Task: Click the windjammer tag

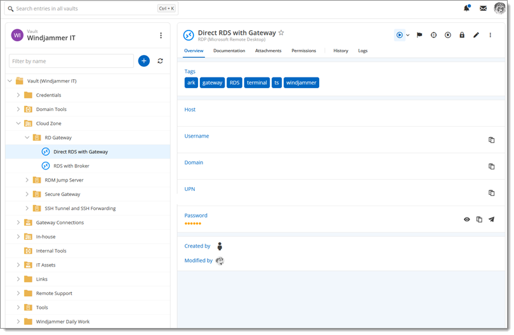Action: pos(301,82)
